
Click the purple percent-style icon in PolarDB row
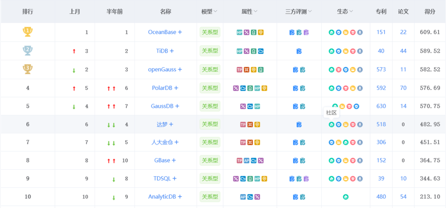pos(236,88)
